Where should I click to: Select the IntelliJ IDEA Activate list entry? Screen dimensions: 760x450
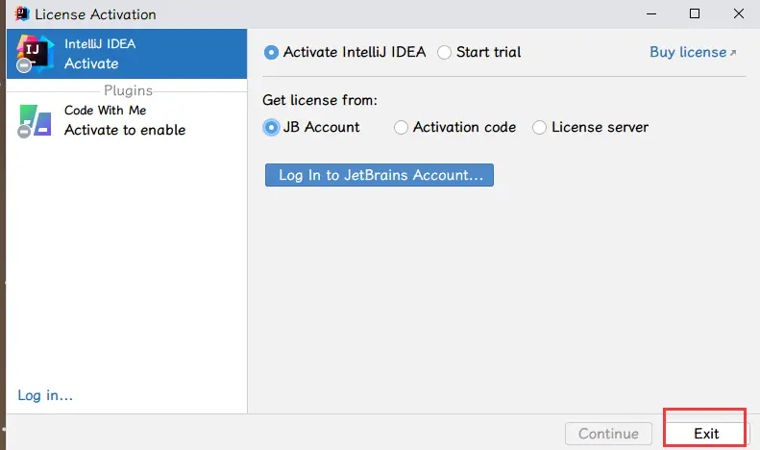(x=127, y=54)
